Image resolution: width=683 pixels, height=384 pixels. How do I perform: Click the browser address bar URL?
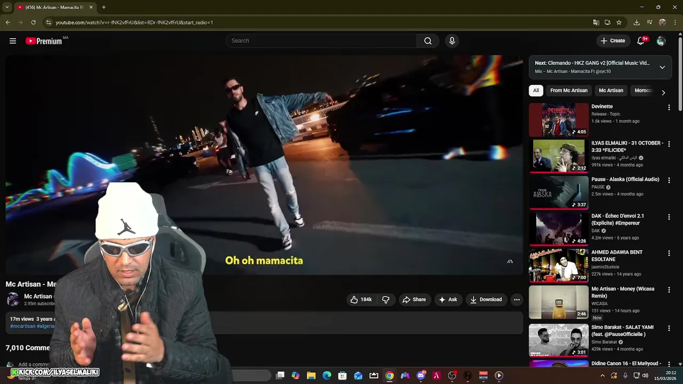tap(134, 22)
